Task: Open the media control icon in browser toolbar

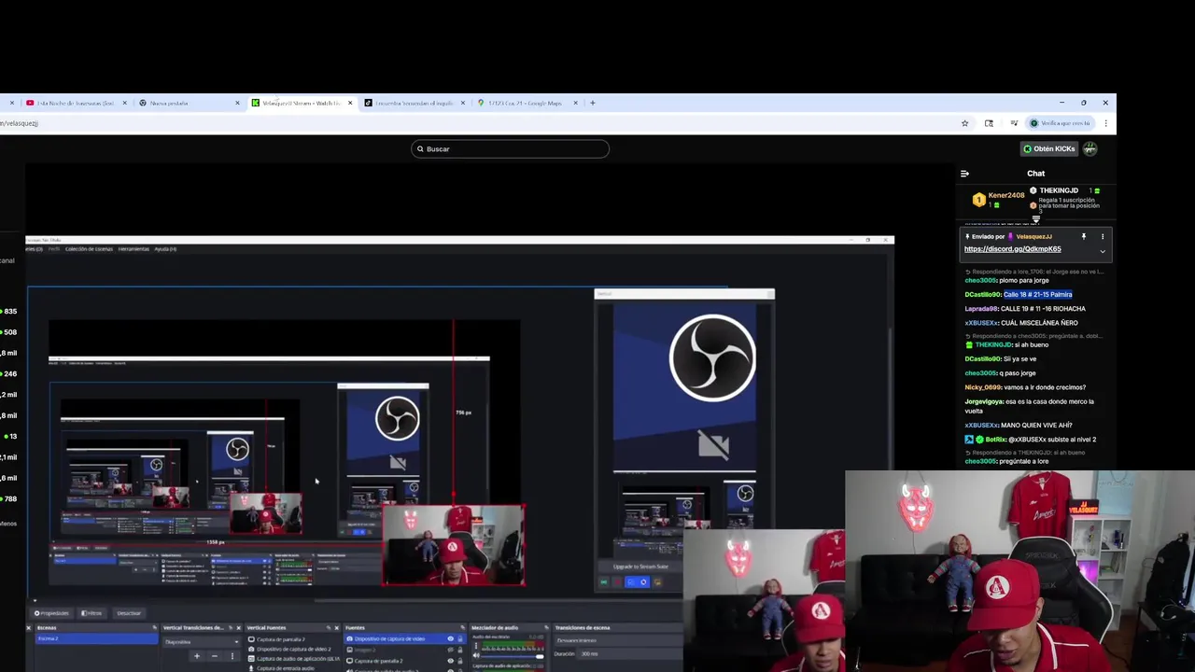Action: point(1014,123)
